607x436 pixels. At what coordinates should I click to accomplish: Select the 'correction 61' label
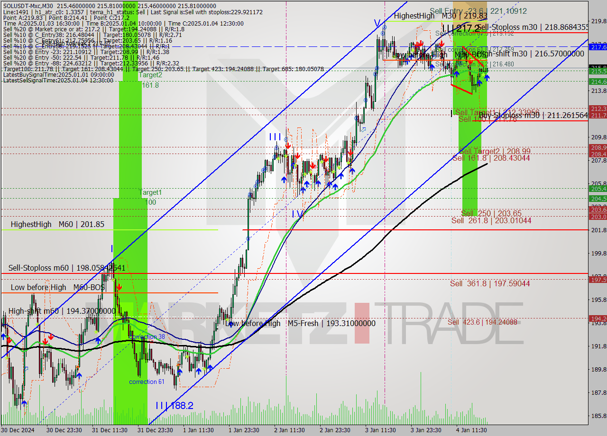(147, 381)
